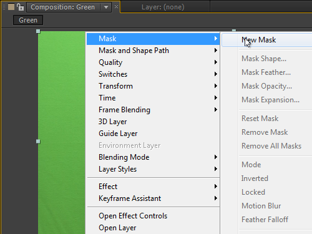Click Mask Shape... in the submenu
The image size is (312, 234).
point(264,59)
